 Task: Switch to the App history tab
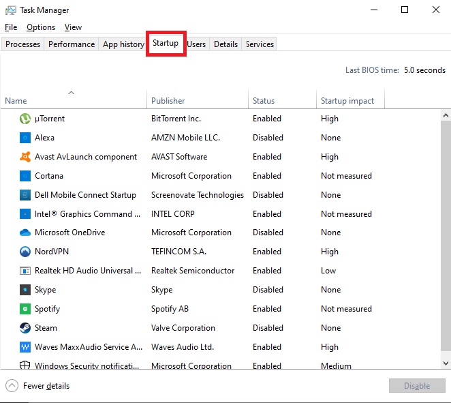tap(123, 44)
